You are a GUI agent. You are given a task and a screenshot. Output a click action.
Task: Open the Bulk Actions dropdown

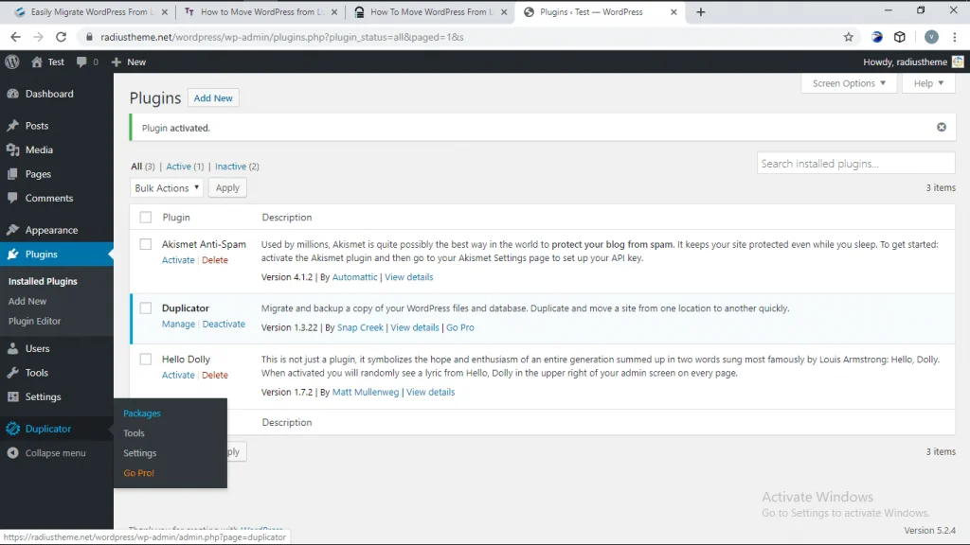pos(167,188)
